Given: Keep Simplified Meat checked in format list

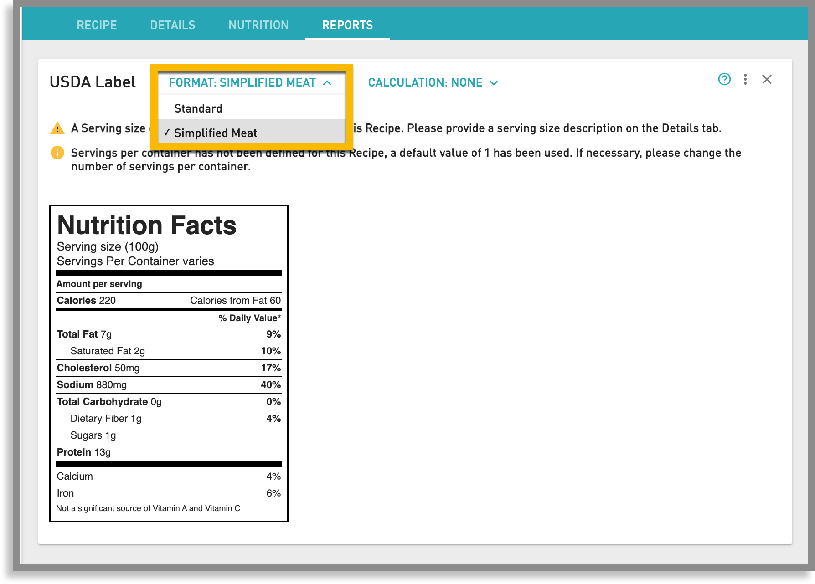Looking at the screenshot, I should [216, 133].
